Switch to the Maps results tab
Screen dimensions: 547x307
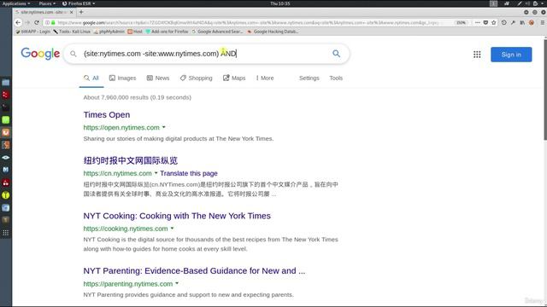(234, 78)
